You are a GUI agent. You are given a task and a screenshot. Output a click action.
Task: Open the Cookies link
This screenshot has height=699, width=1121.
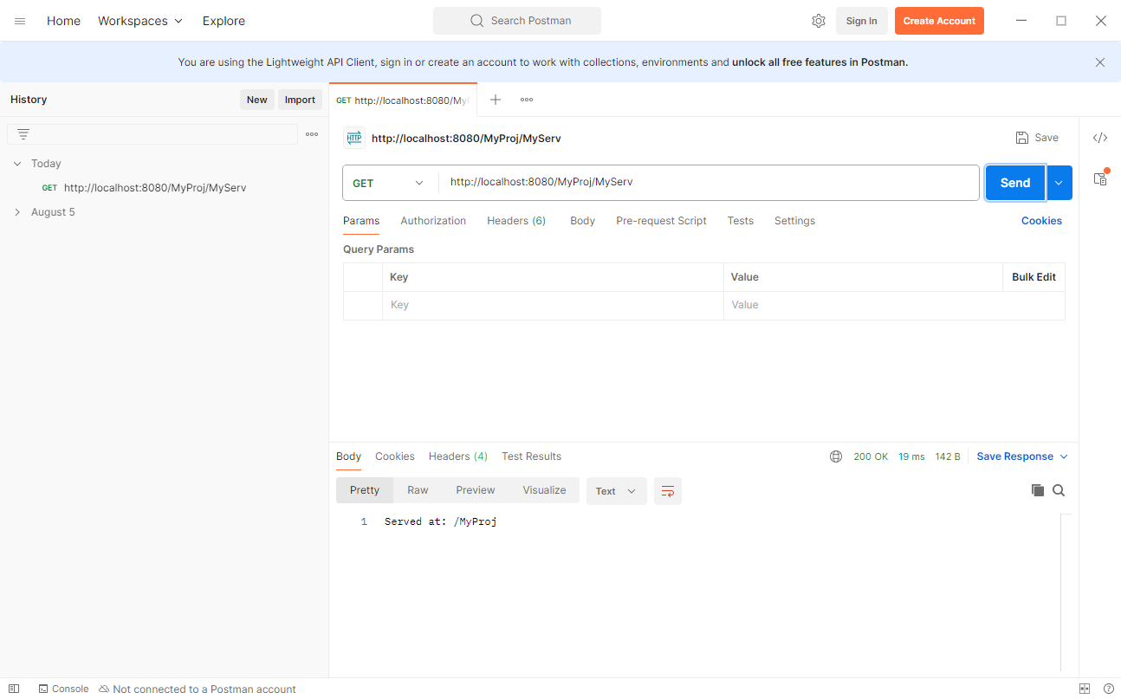tap(1041, 221)
